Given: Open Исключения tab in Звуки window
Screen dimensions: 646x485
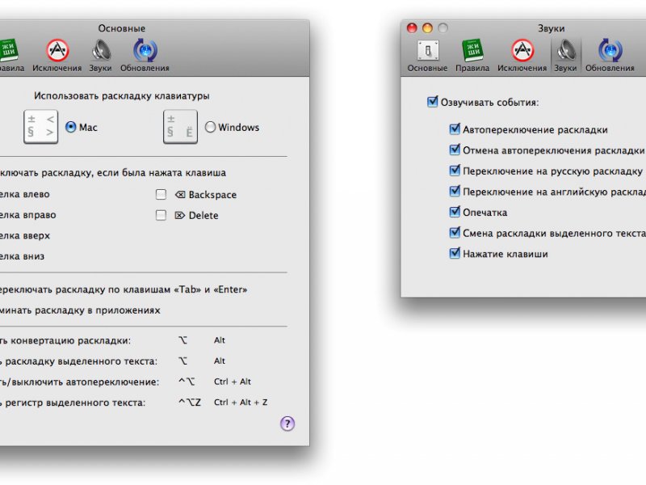Looking at the screenshot, I should click(522, 56).
